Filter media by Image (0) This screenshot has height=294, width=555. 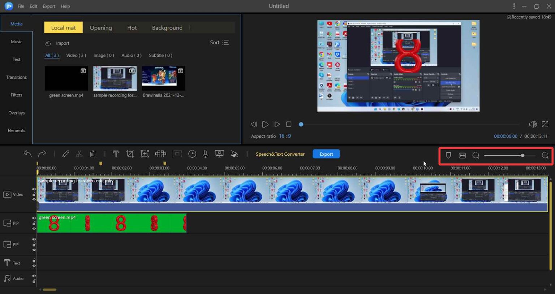(104, 55)
